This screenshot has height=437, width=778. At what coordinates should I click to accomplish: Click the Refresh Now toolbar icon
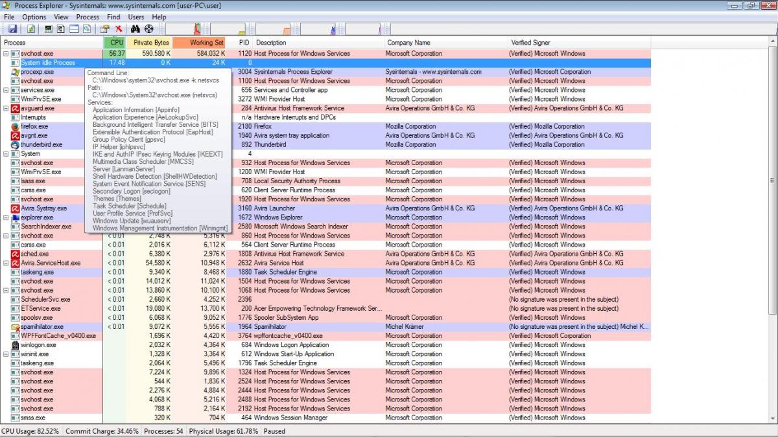31,29
